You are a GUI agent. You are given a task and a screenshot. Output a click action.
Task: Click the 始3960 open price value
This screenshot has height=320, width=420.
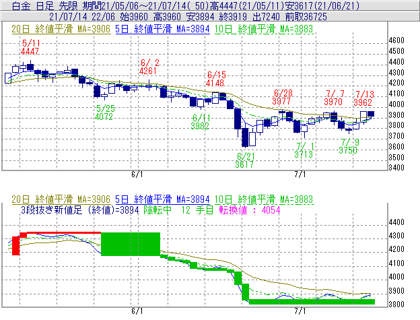(x=134, y=17)
